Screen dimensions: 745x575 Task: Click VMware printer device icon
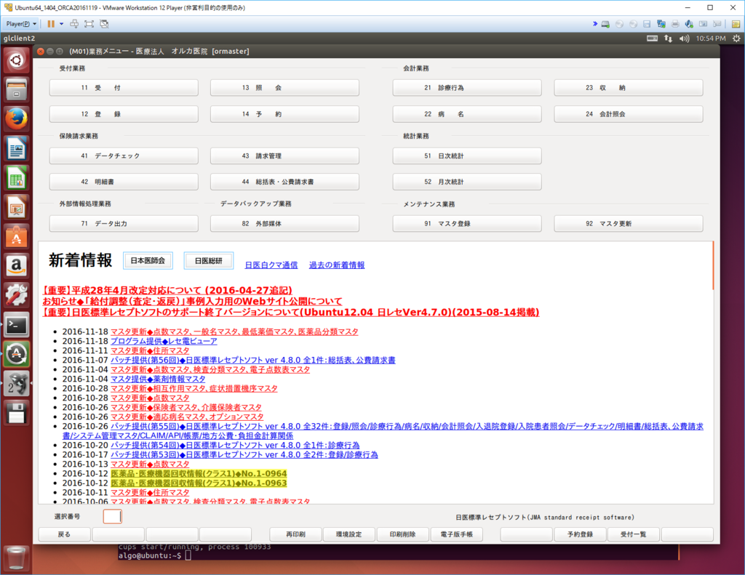point(675,24)
